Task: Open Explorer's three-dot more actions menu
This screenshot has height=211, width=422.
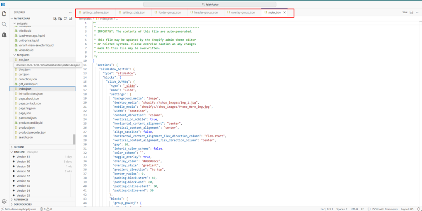Action: point(70,12)
